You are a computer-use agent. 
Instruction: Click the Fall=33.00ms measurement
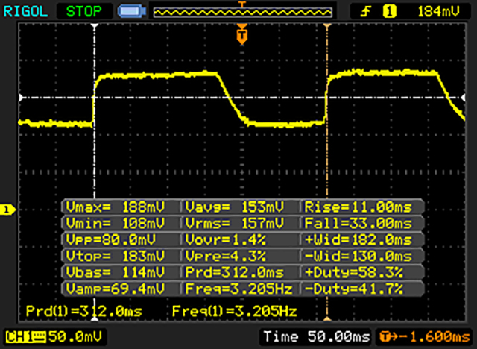358,224
